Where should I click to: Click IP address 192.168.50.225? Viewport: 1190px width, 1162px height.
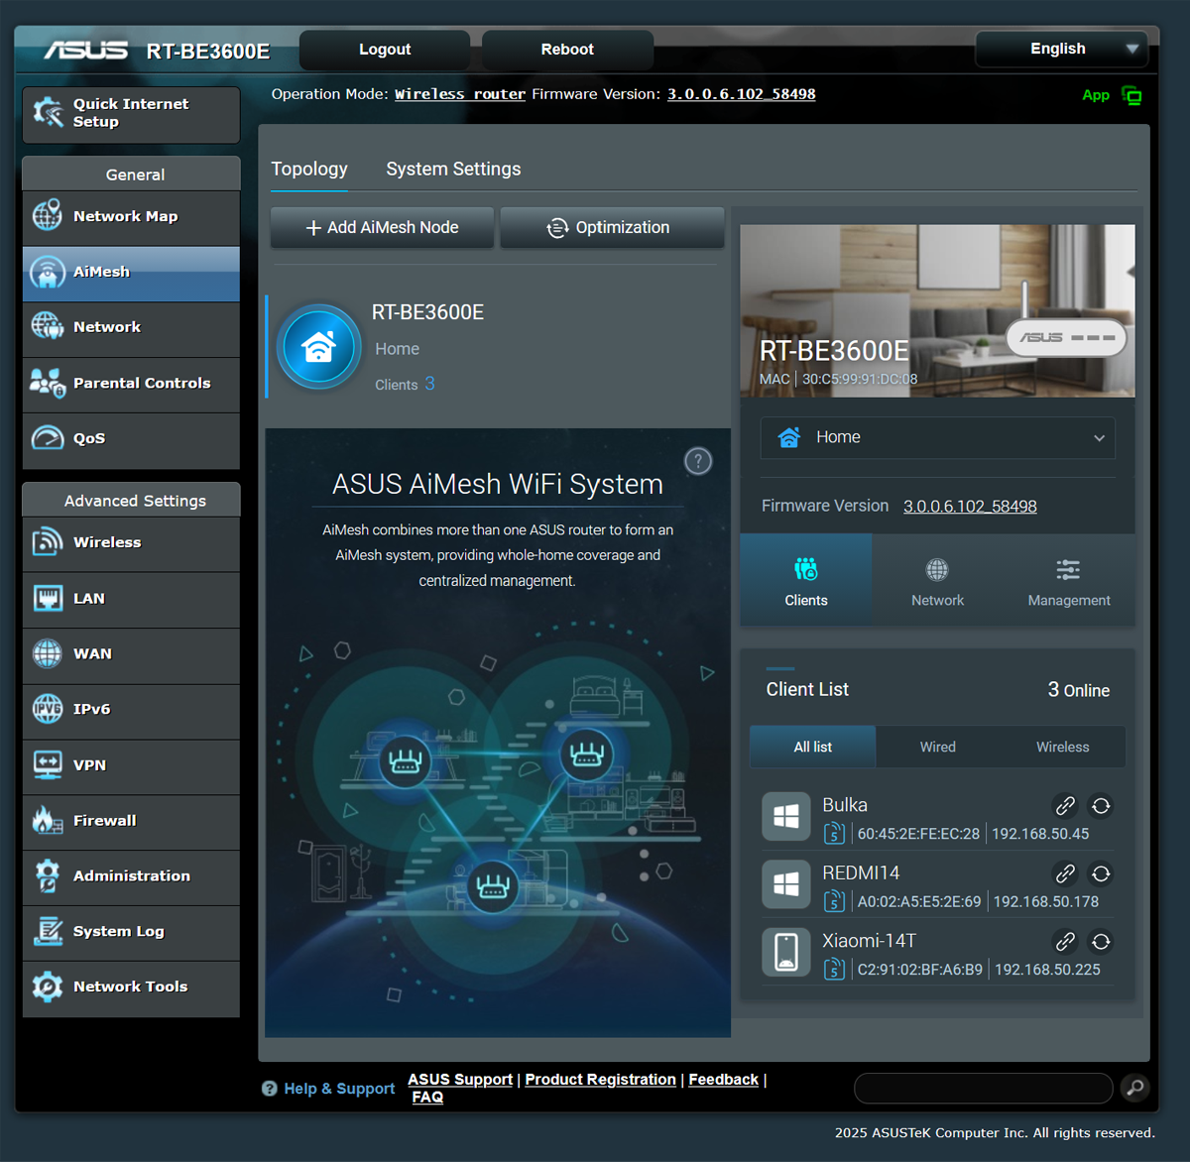[x=1047, y=970]
